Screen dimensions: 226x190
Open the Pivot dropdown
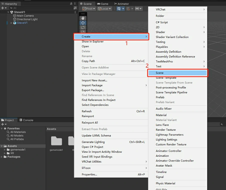click(x=89, y=8)
